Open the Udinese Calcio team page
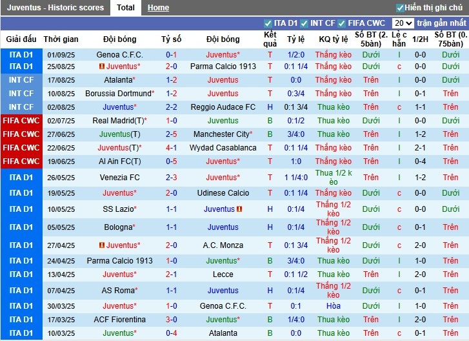Screen dimensions: 469x341 tap(223, 193)
